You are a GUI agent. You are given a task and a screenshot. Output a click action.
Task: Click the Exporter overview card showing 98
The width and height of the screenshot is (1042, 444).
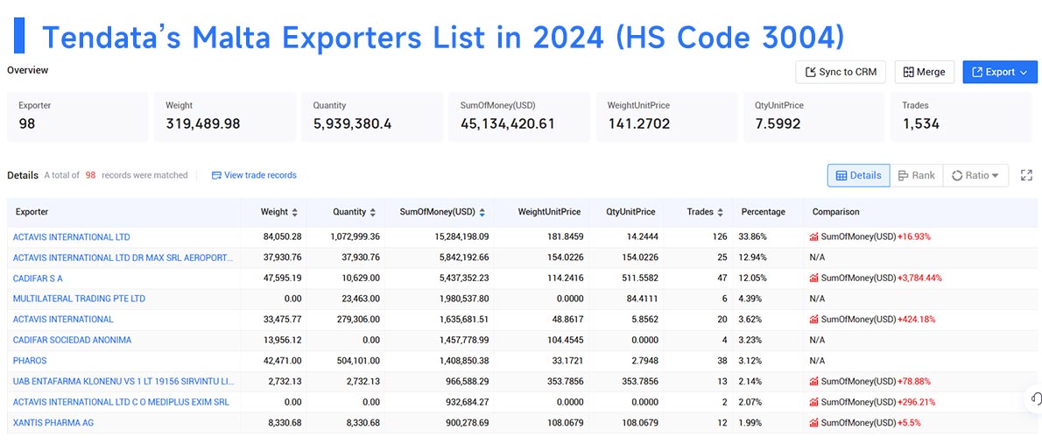click(78, 117)
